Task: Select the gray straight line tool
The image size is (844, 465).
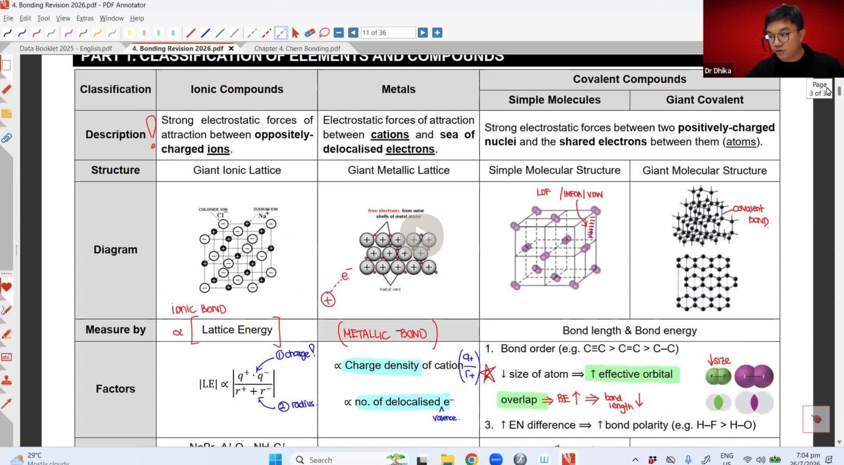Action: pyautogui.click(x=234, y=33)
